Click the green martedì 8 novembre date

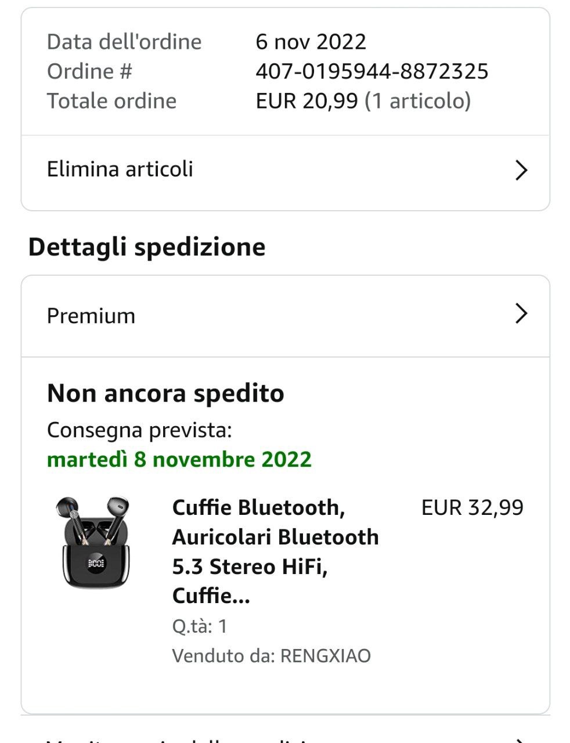point(179,460)
